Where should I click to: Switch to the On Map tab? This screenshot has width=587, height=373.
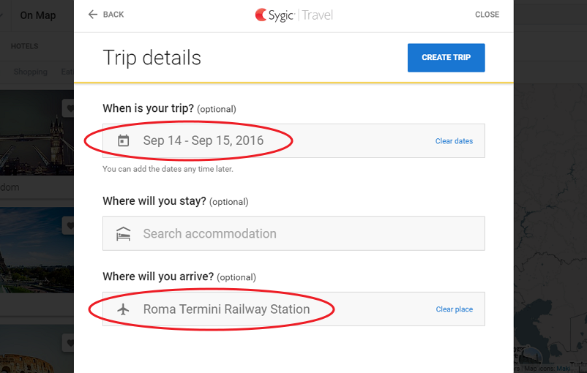click(38, 15)
